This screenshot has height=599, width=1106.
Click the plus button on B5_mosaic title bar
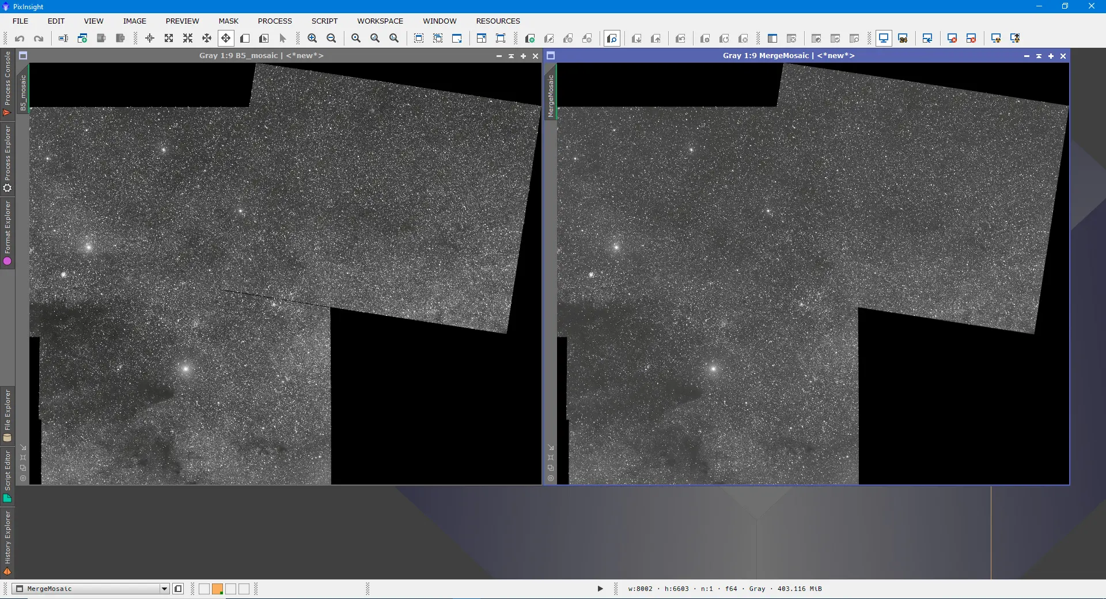(x=523, y=56)
